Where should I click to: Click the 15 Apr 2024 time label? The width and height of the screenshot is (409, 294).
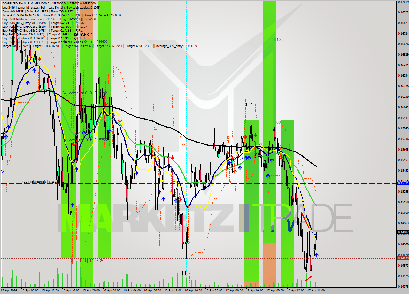tap(9, 290)
